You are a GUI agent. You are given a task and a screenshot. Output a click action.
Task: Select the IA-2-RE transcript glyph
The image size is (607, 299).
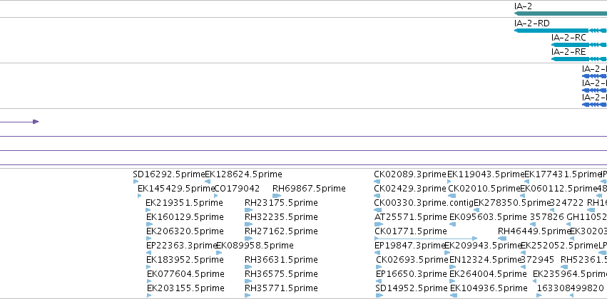pos(579,59)
